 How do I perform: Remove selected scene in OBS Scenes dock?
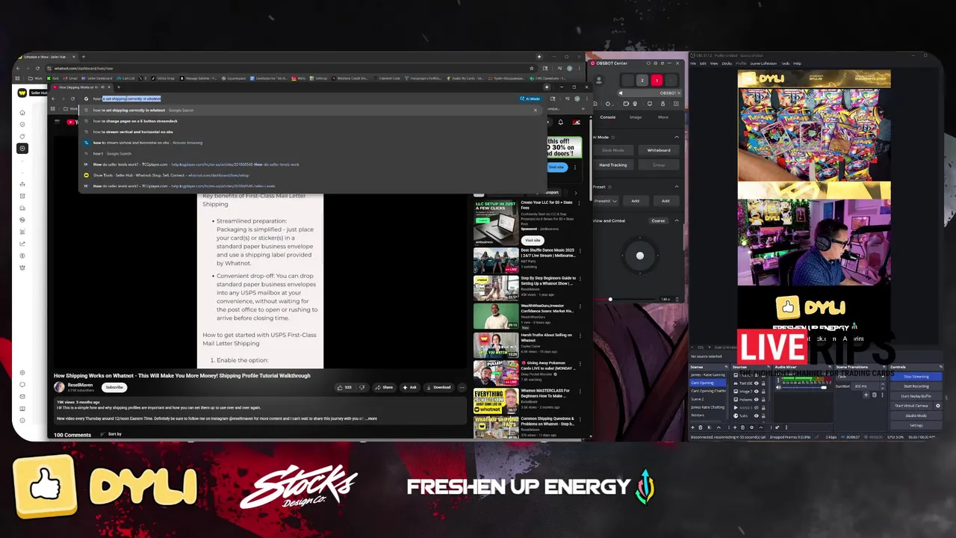pos(701,427)
